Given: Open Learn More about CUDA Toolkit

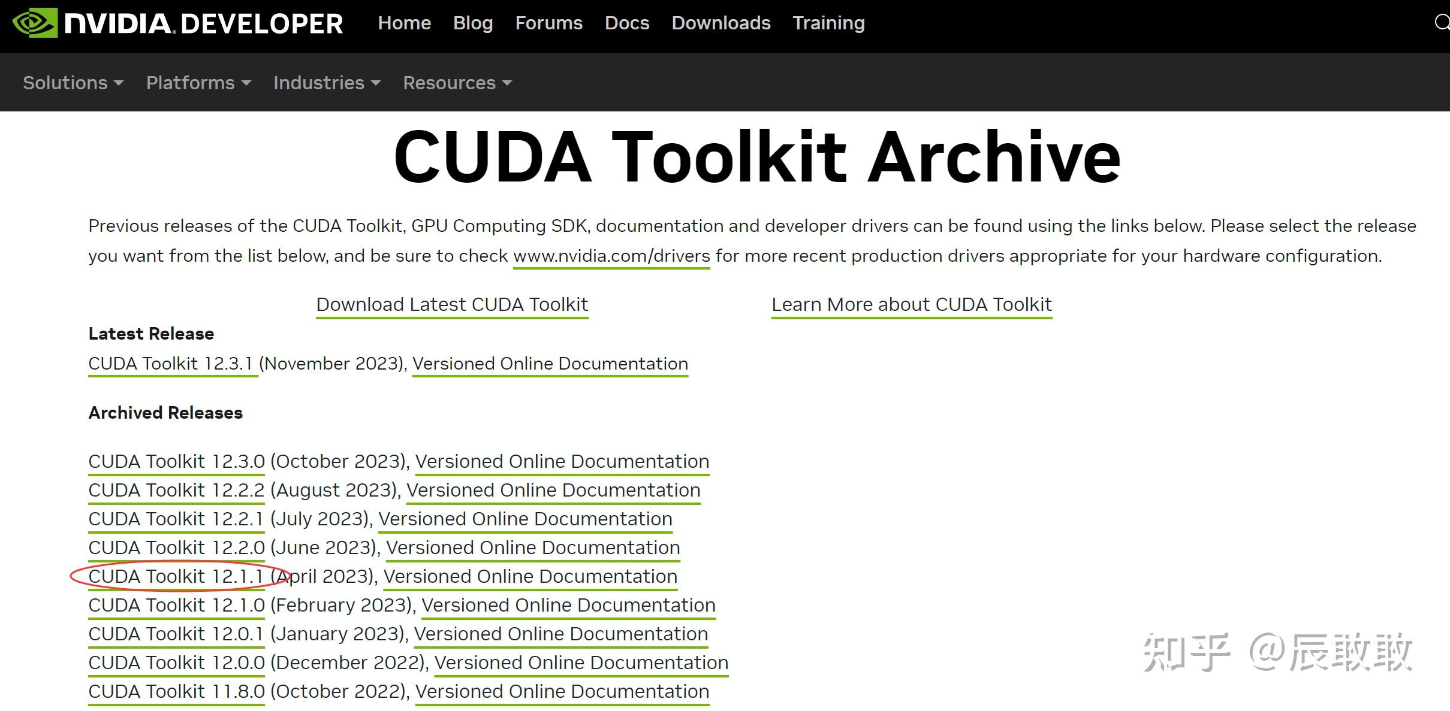Looking at the screenshot, I should click(911, 304).
